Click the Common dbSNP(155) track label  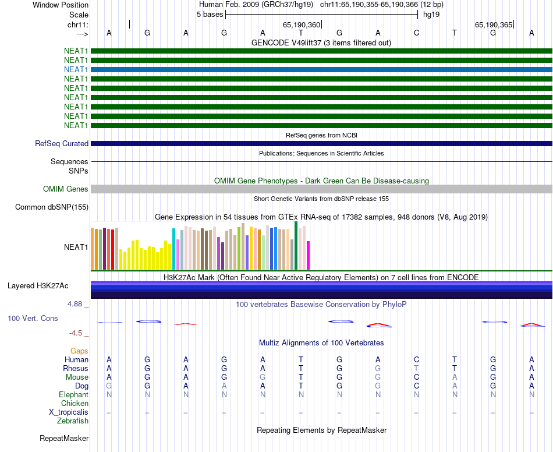[52, 207]
